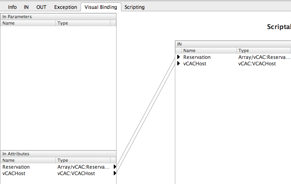Viewport: 291px width, 184px height.
Task: Open the Scripting tab
Action: [x=134, y=7]
